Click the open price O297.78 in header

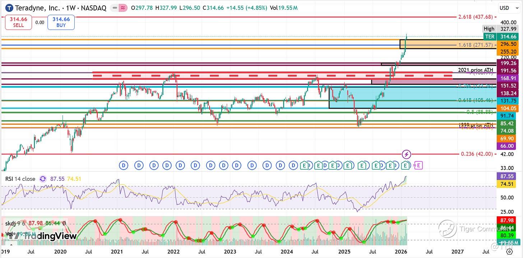coord(142,8)
